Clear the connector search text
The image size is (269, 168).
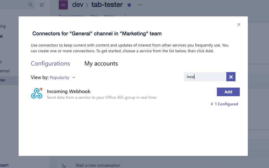[231, 77]
